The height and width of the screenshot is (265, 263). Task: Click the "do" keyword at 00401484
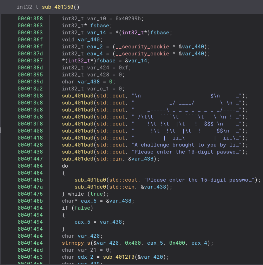click(x=65, y=166)
